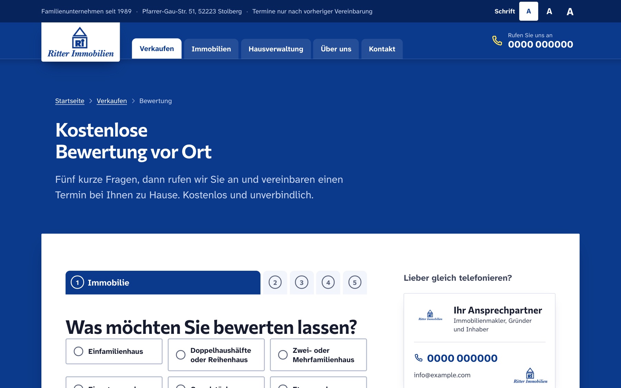Call 0000 000000 in the contact card
This screenshot has height=388, width=621.
pyautogui.click(x=462, y=358)
